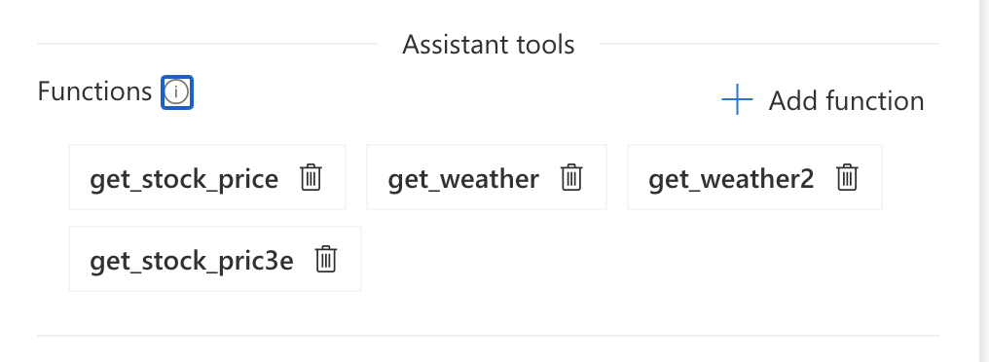This screenshot has width=989, height=362.
Task: Click the Add function text link
Action: click(846, 101)
